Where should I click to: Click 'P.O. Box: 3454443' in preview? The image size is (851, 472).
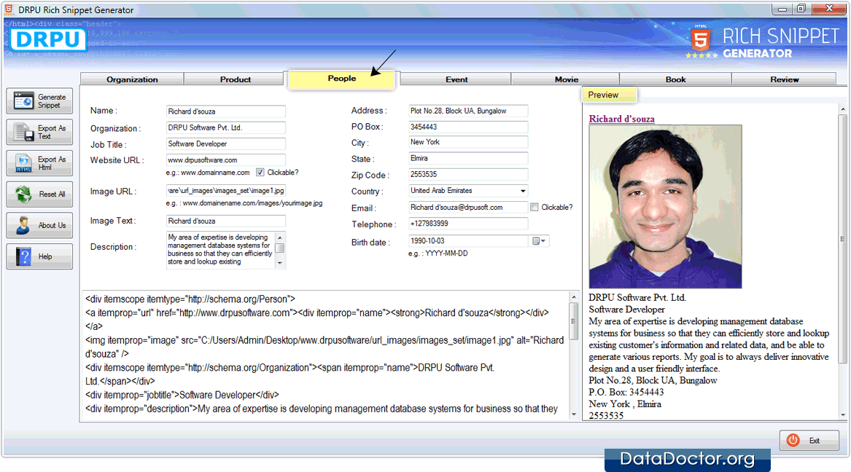626,393
